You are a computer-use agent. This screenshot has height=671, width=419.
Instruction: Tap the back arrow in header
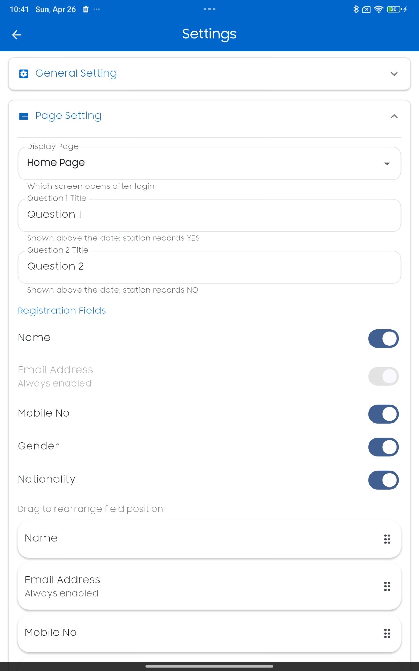(16, 35)
